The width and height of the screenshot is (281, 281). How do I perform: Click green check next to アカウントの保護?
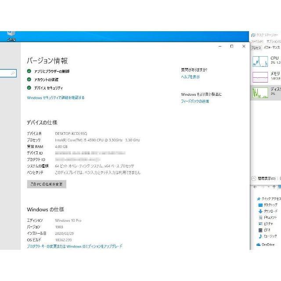pos(29,79)
